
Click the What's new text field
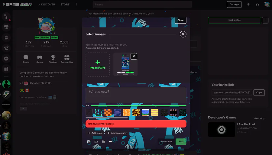(x=136, y=95)
